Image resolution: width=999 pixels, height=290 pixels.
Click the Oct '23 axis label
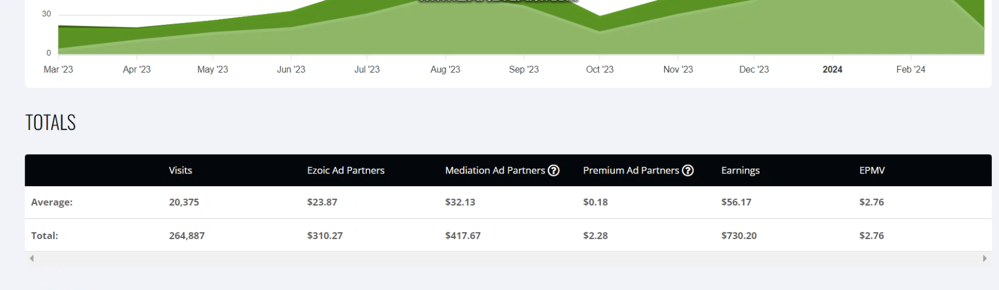click(x=600, y=69)
